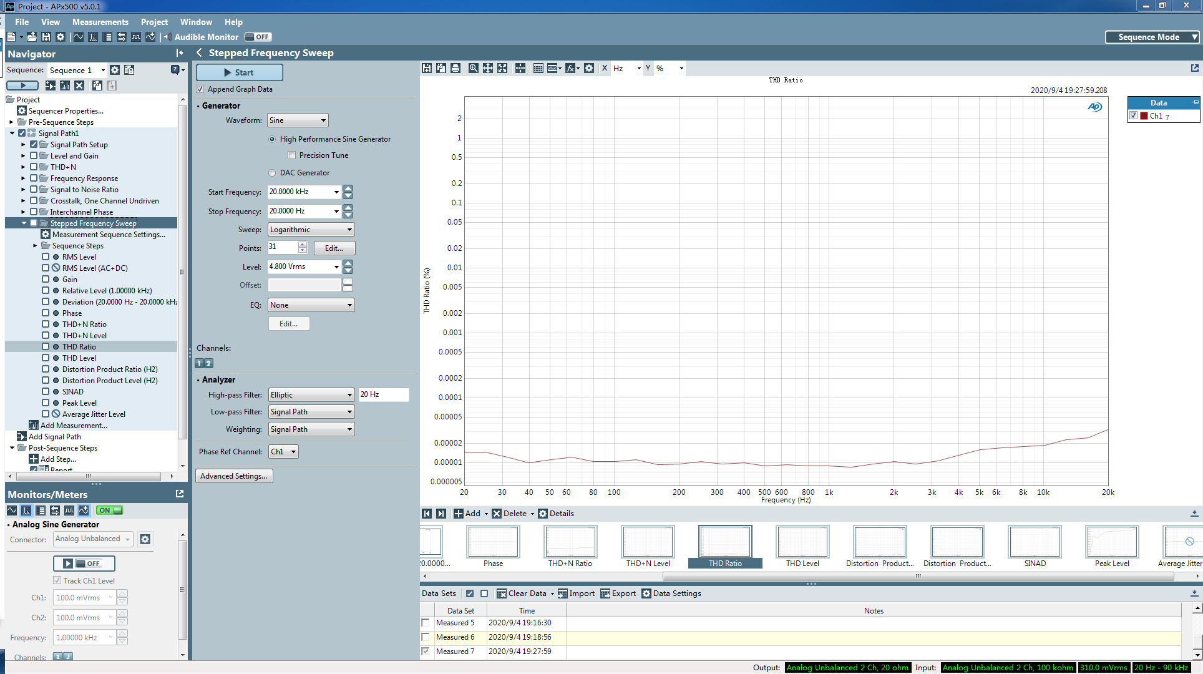Lock the sequence with padlock icon
Viewport: 1203px width, 674px height.
click(129, 70)
